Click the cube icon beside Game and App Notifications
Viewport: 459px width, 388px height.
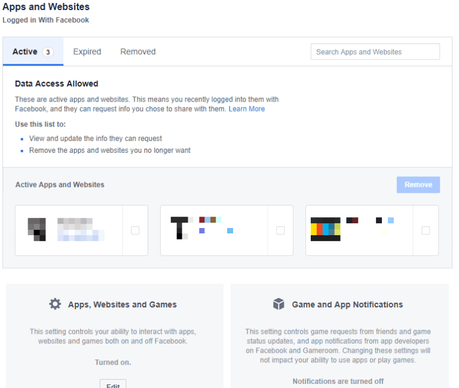point(279,304)
